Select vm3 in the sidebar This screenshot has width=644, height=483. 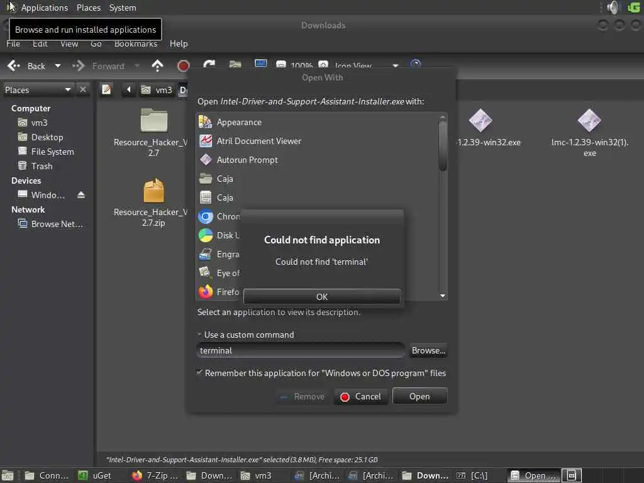33,123
